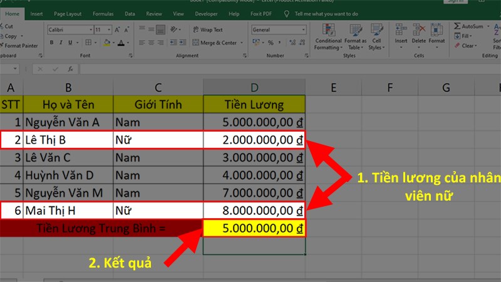The image size is (501, 282).
Task: Open Font dialog launcher
Action: [x=131, y=56]
